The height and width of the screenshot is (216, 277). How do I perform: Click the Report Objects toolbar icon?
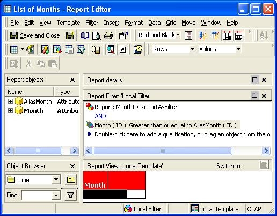click(x=45, y=49)
